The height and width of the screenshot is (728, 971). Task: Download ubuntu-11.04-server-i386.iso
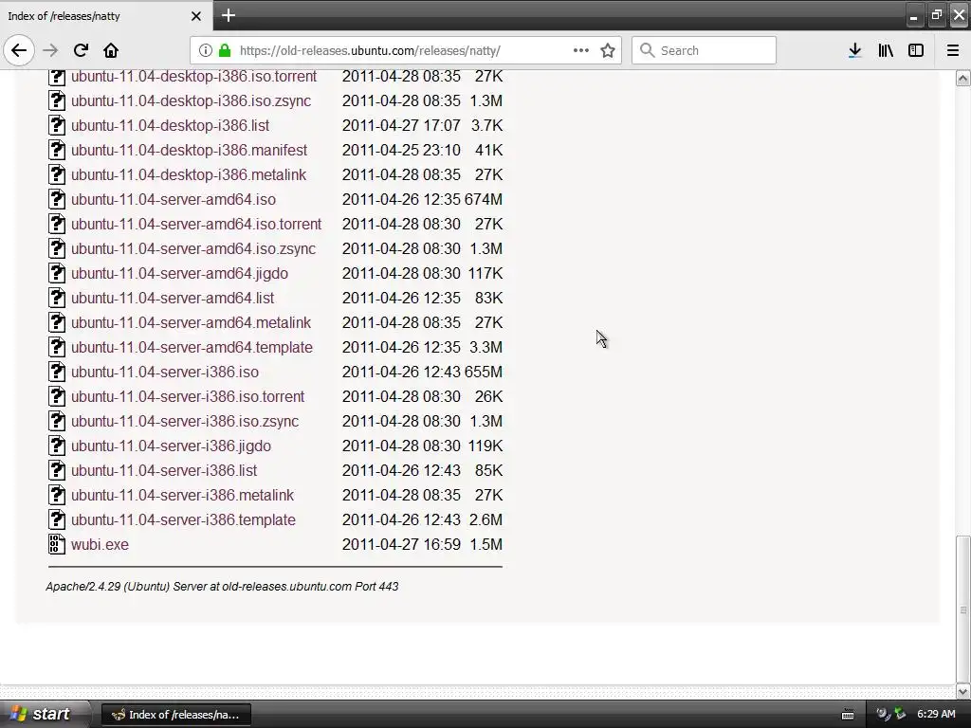165,372
